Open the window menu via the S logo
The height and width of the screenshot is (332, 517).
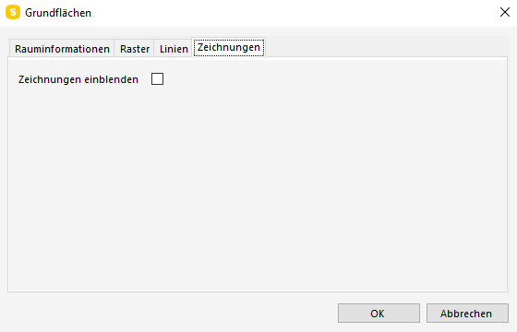13,13
